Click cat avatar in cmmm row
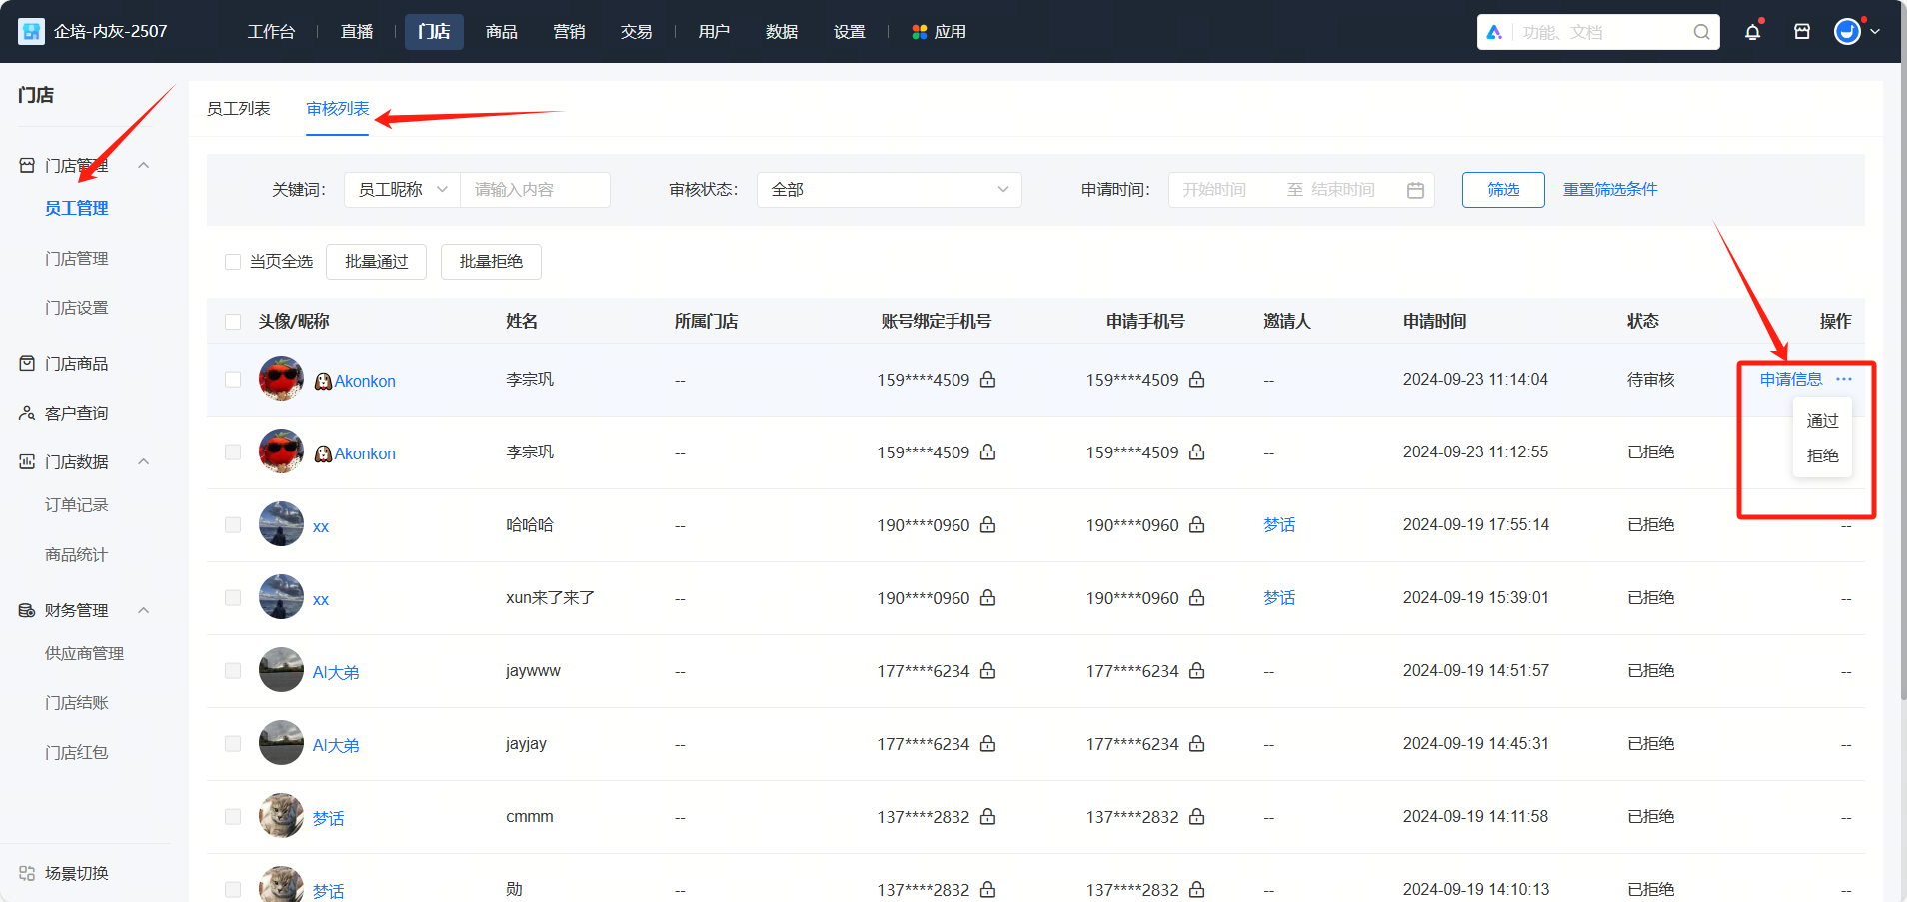This screenshot has height=902, width=1907. [281, 816]
